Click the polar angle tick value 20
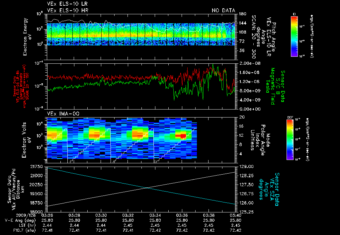This screenshot has height=235, width=340. point(242,117)
